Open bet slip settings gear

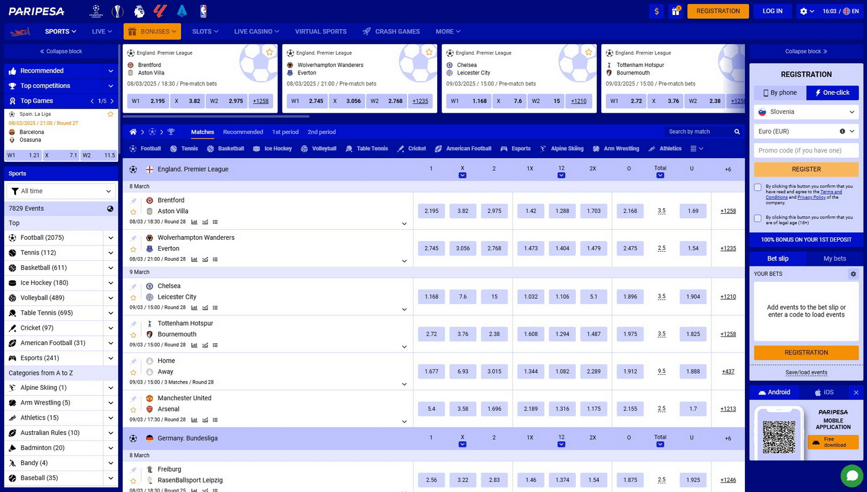click(853, 274)
